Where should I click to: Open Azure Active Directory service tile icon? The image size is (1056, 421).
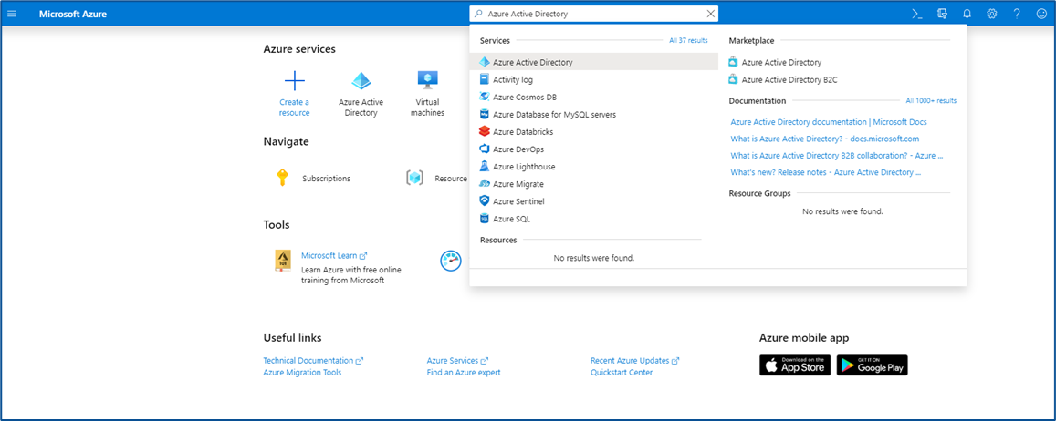pos(361,81)
